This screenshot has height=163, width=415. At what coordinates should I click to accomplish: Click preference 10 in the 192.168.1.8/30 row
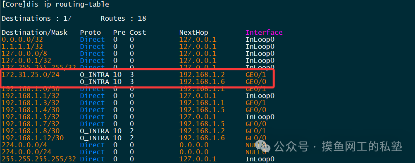(x=117, y=131)
